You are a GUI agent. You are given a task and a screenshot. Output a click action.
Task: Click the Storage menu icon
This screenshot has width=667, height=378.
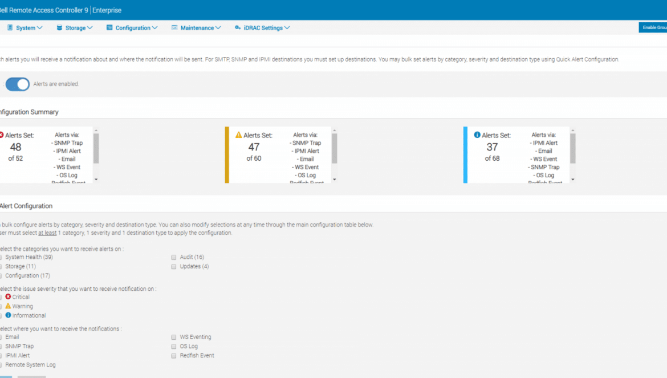(59, 27)
